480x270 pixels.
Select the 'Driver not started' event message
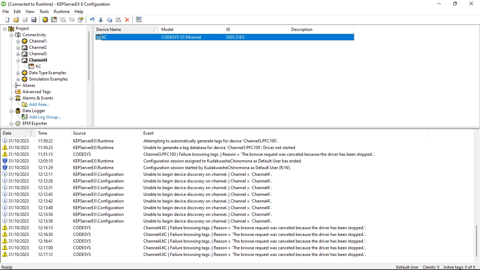[x=219, y=148]
